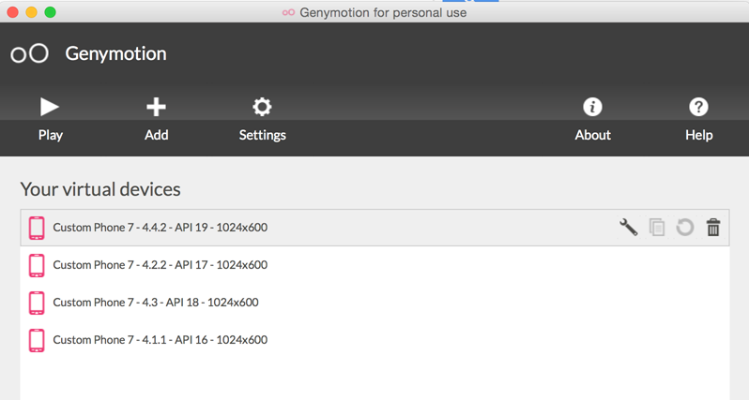Click the Play toolbar icon

(x=50, y=107)
